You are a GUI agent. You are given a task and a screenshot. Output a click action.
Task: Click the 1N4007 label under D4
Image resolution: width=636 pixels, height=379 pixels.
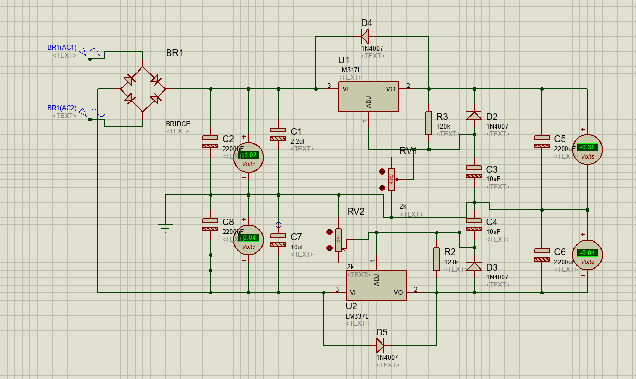pyautogui.click(x=373, y=48)
